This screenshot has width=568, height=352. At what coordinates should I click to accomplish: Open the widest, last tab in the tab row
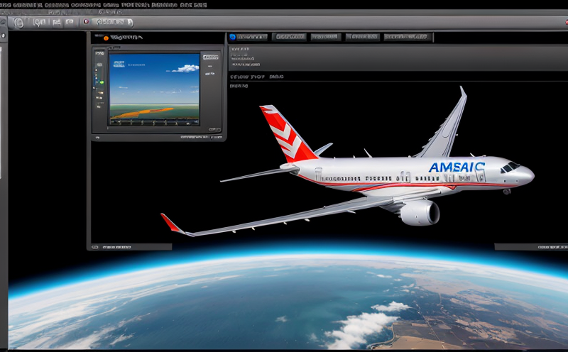[407, 37]
